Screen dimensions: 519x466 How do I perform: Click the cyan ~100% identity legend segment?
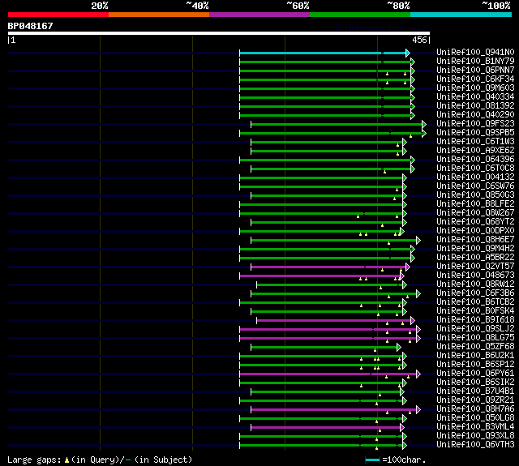[461, 15]
